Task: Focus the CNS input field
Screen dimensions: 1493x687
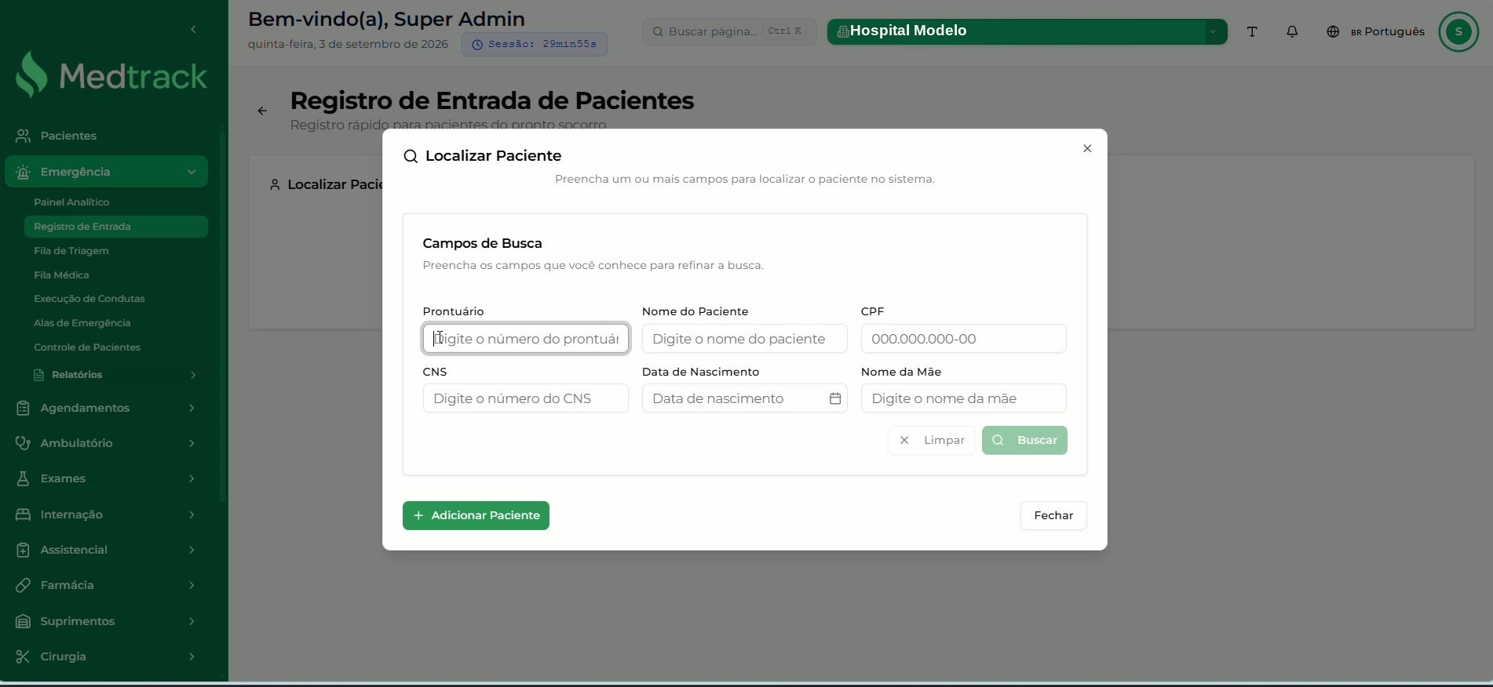Action: 526,398
